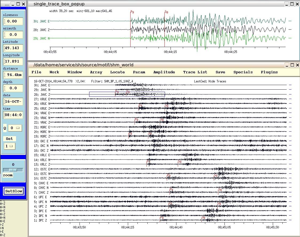Image resolution: width=300 pixels, height=237 pixels.
Task: Select the Pg phase marker in popup
Action: (x=132, y=12)
